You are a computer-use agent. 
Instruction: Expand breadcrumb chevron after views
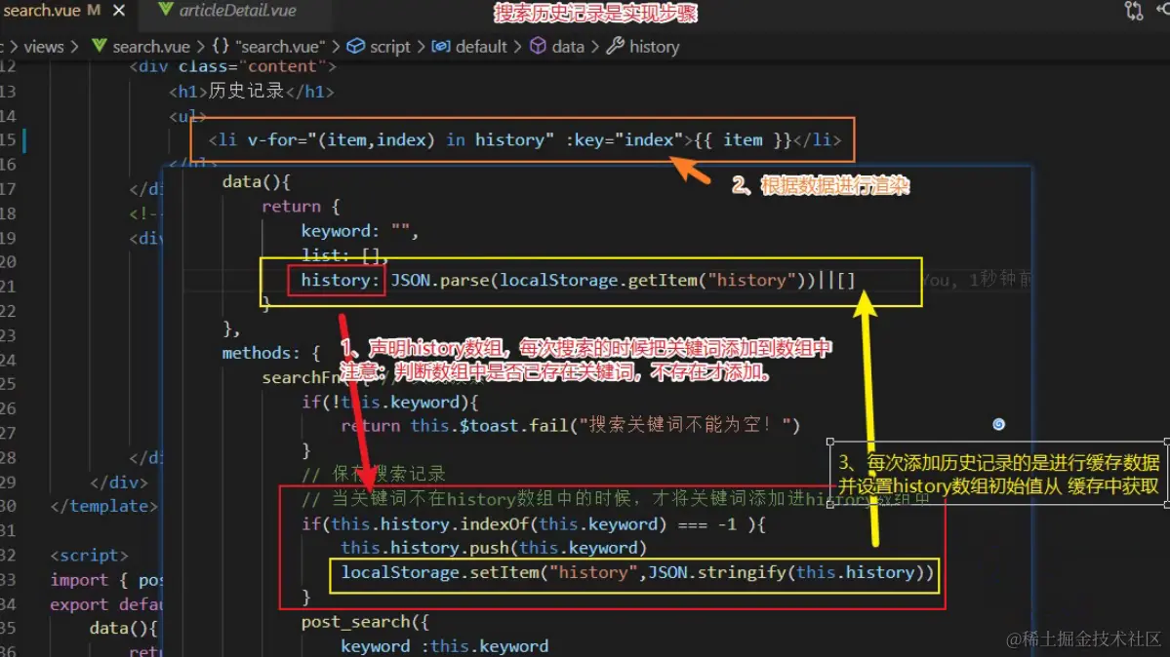coord(74,46)
